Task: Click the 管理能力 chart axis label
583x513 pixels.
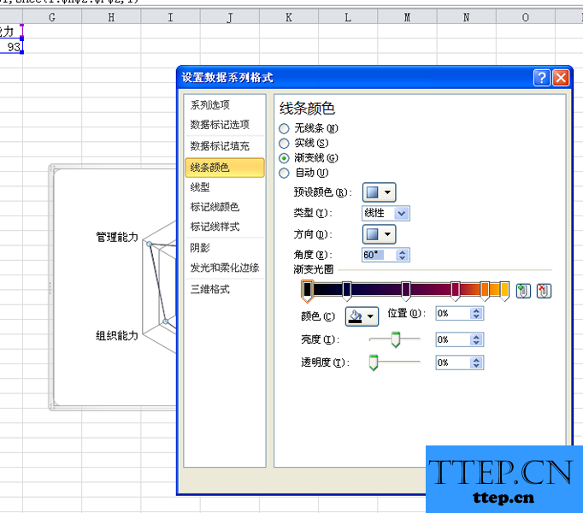Action: [117, 237]
